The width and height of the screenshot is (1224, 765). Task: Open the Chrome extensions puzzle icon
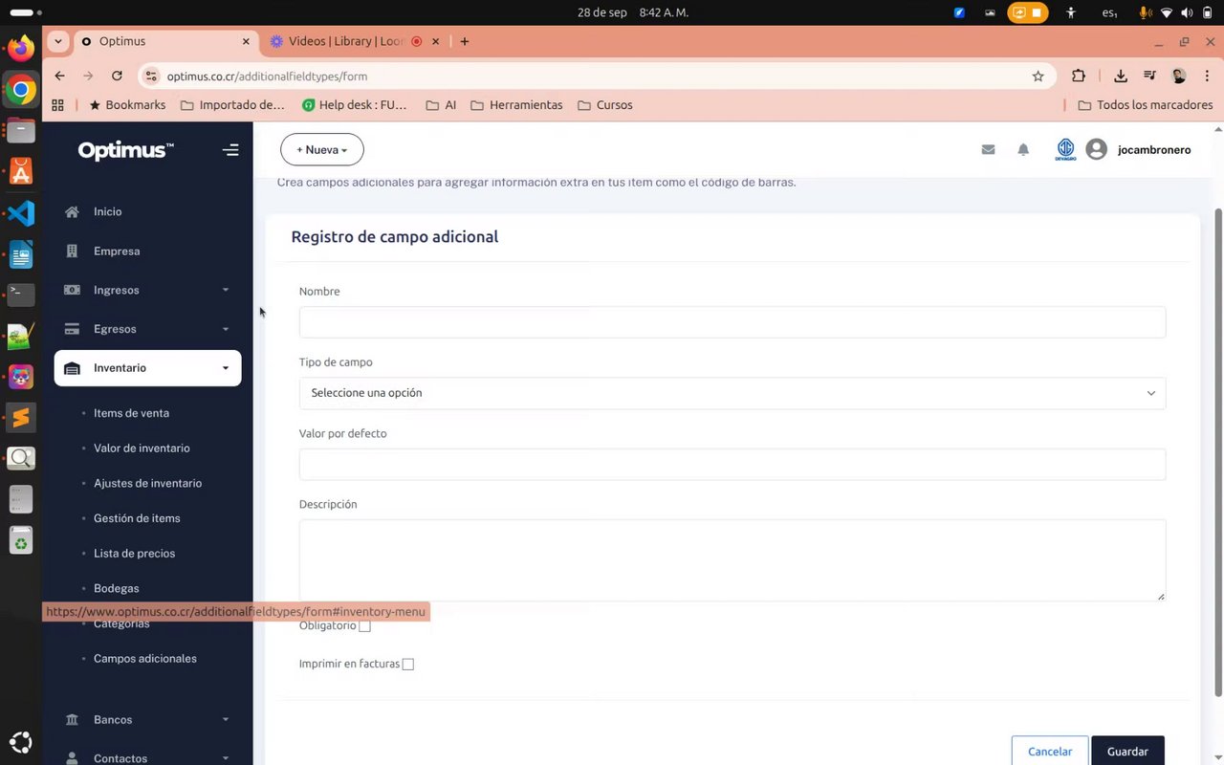point(1079,76)
